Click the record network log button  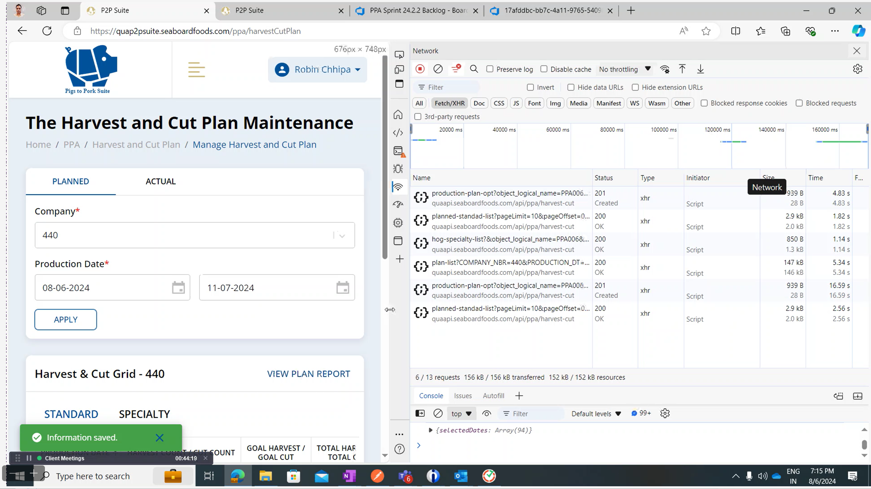click(420, 69)
